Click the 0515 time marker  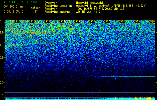click(77, 21)
